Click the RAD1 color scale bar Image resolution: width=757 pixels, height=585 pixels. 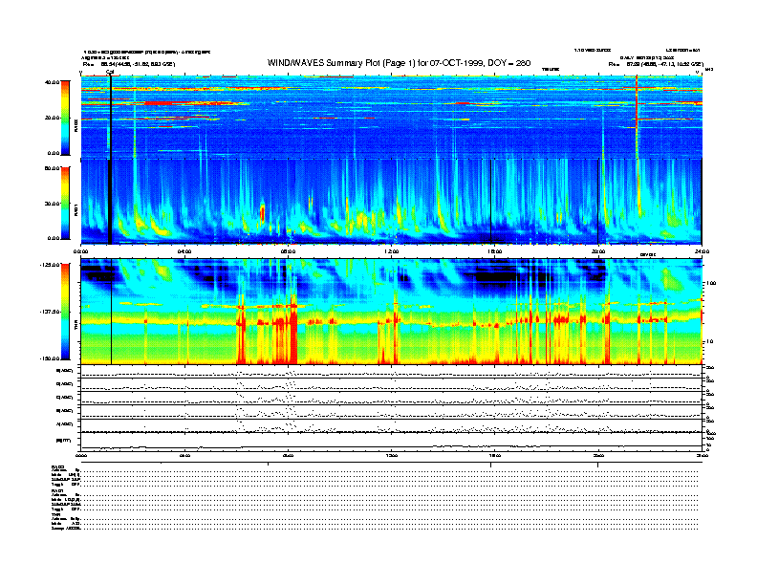tap(65, 204)
